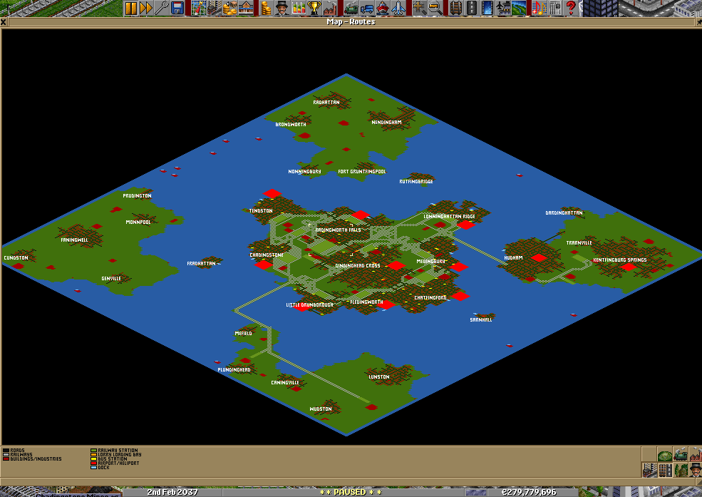Open help question mark icon
702x497 pixels.
tap(571, 8)
